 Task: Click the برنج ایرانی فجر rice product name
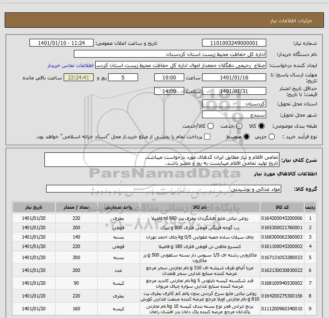(200, 309)
